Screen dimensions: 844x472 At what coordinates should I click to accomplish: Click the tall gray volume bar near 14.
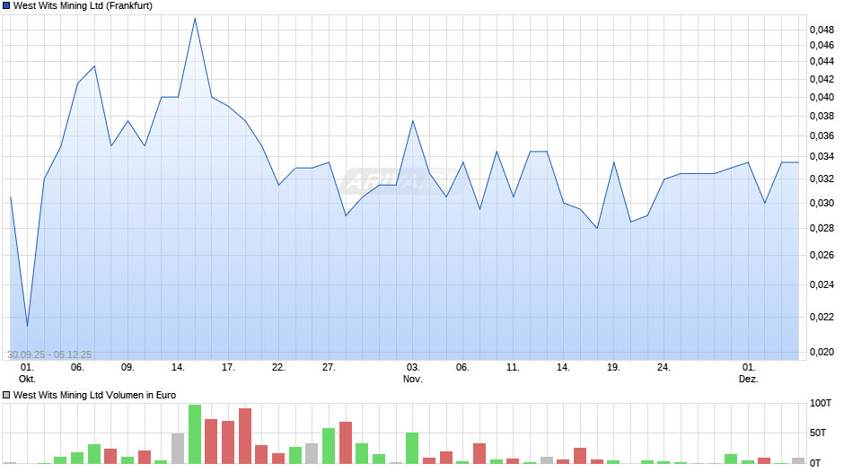(x=178, y=449)
